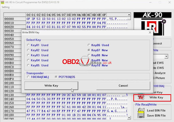The height and width of the screenshot is (122, 174).
Task: Select the Key01 Used radio button
Action: pyautogui.click(x=28, y=45)
